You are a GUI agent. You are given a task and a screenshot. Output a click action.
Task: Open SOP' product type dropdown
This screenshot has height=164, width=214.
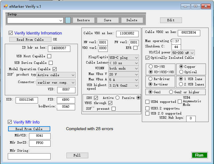click(56, 75)
